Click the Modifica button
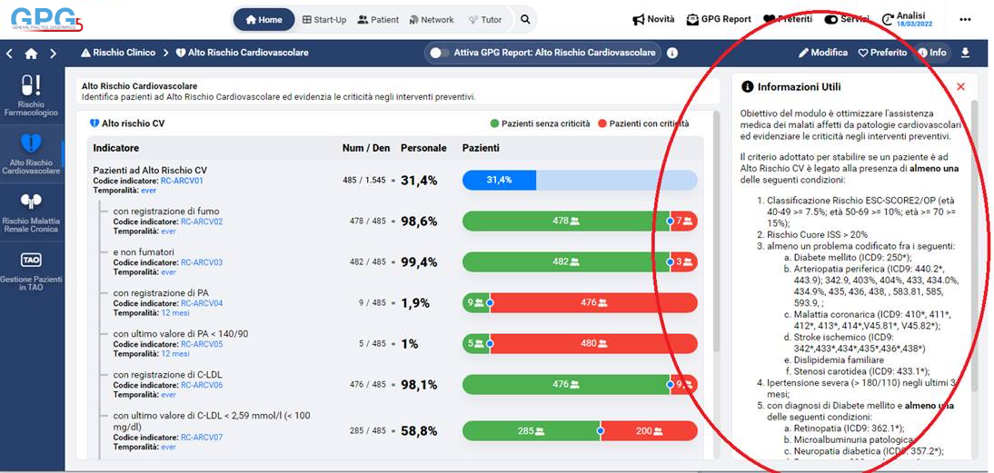The height and width of the screenshot is (473, 994). point(822,53)
